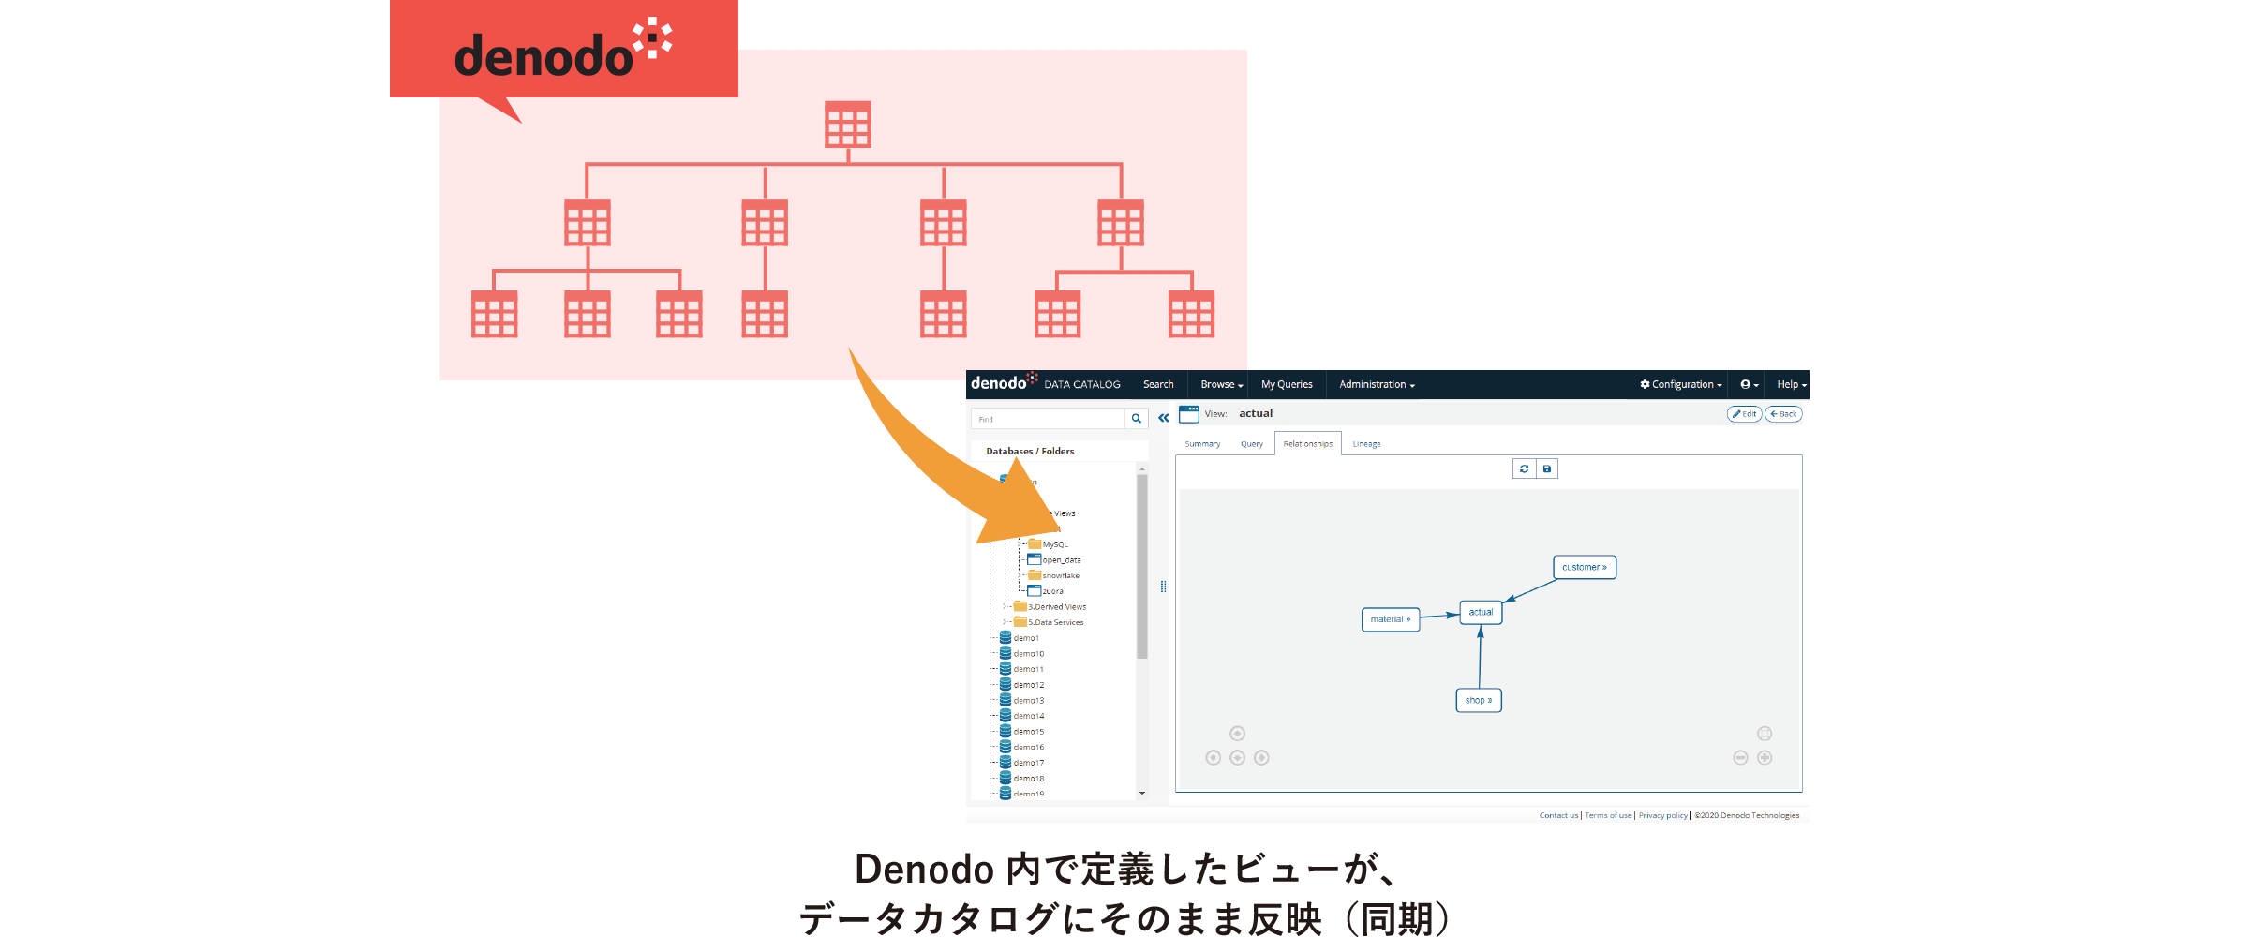
Task: Click the magnifier search button beside Find
Action: [1137, 419]
